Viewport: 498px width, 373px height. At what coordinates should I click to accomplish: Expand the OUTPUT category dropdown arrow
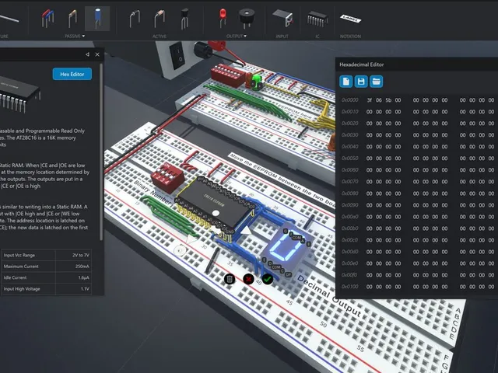[245, 37]
